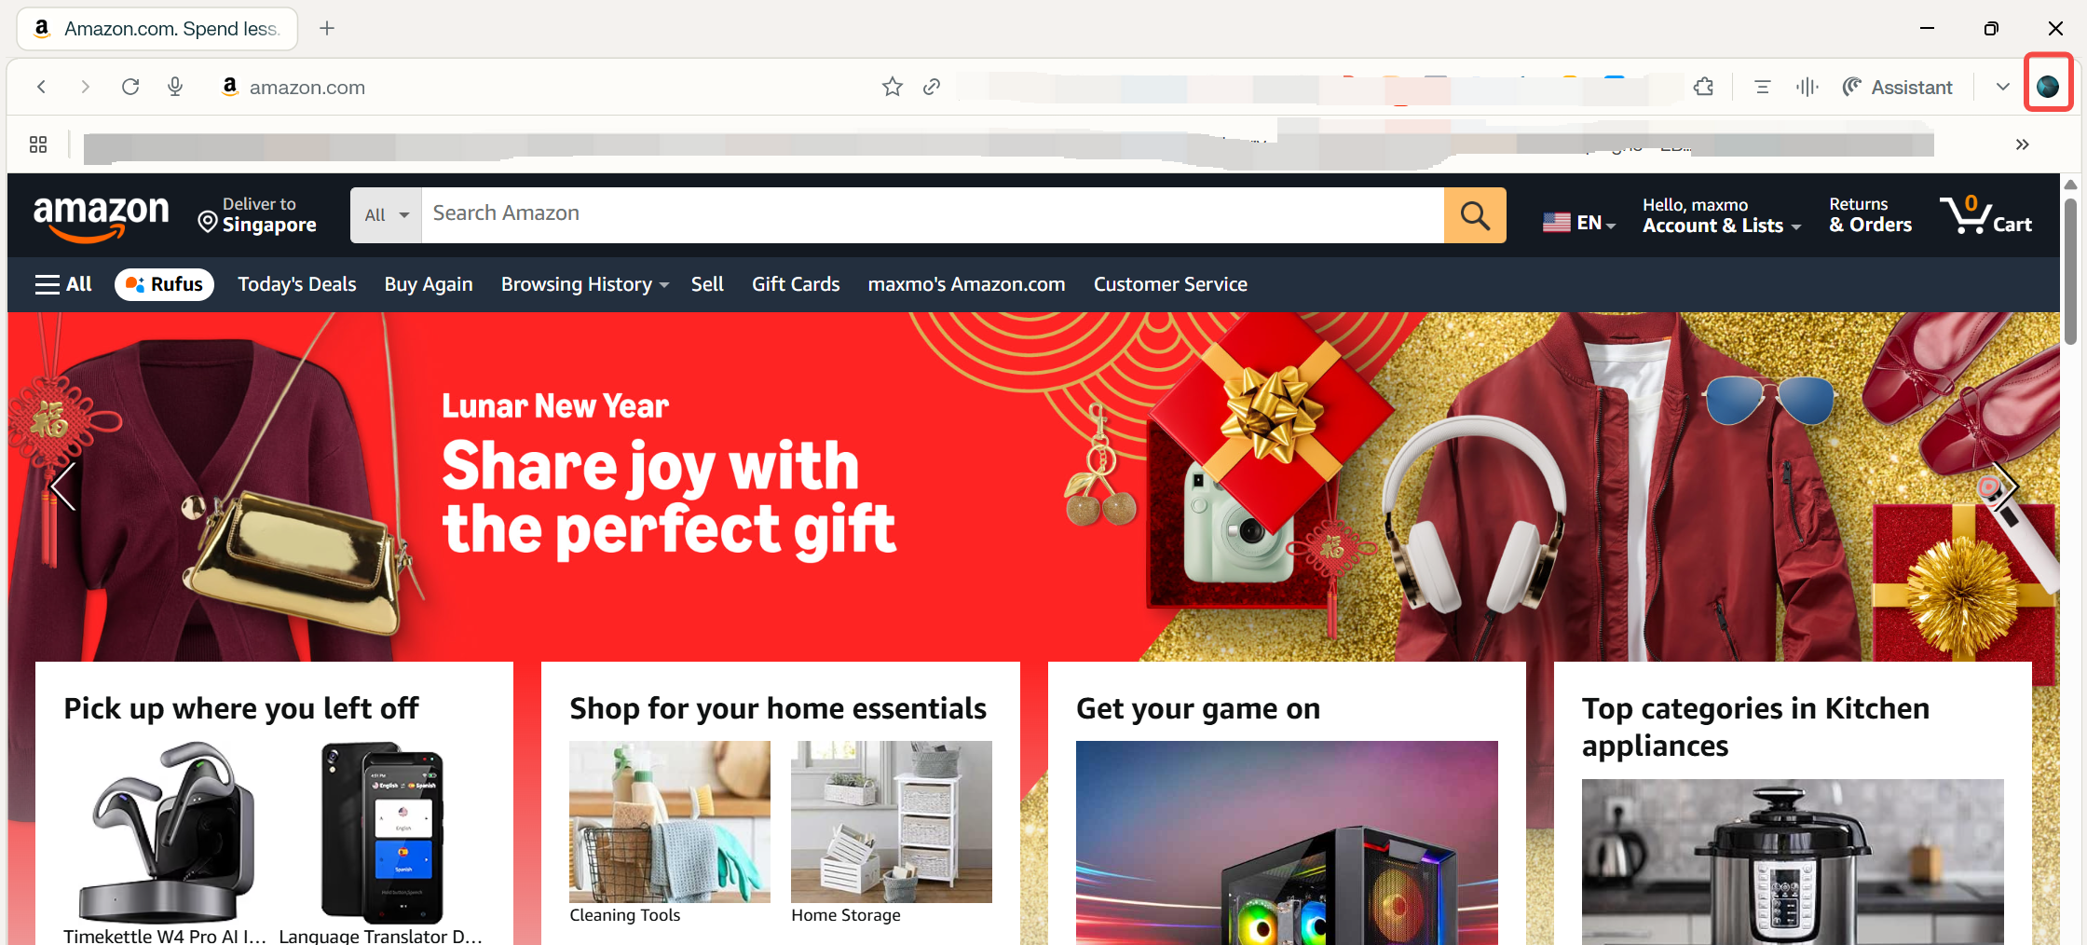The image size is (2087, 945).
Task: Show previous banner with left carousel arrow
Action: click(x=63, y=486)
